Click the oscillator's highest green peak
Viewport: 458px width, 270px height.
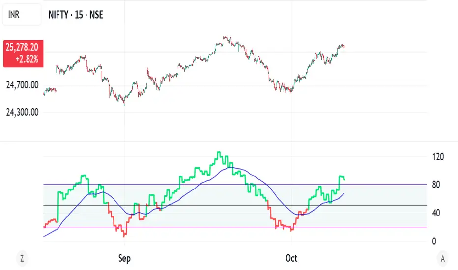pos(218,153)
